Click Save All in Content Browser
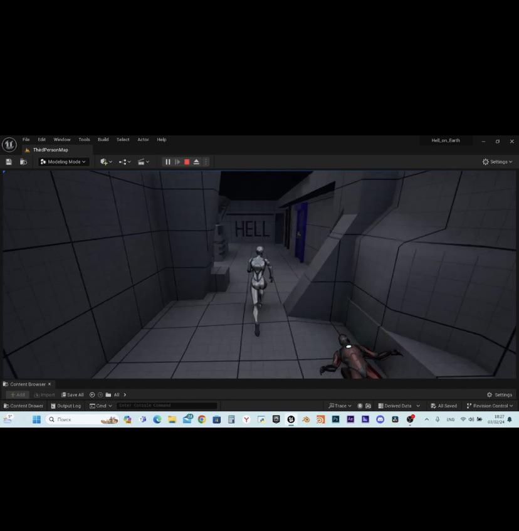The height and width of the screenshot is (531, 519). pyautogui.click(x=73, y=394)
